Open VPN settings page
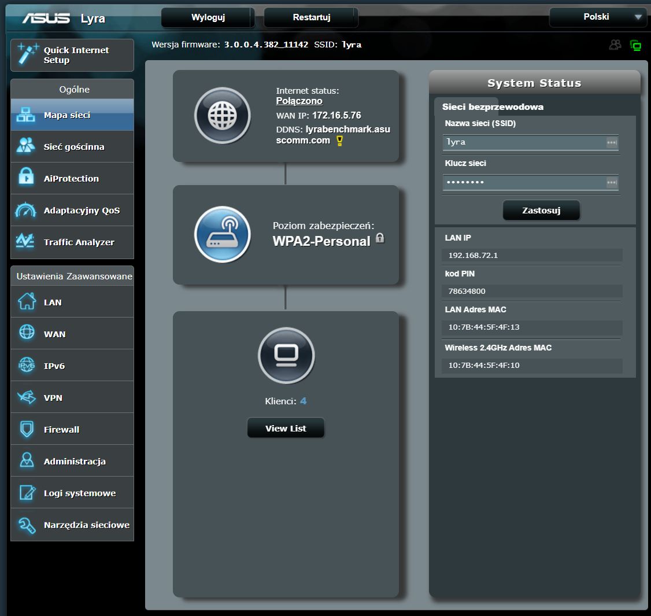The height and width of the screenshot is (616, 651). [x=72, y=397]
